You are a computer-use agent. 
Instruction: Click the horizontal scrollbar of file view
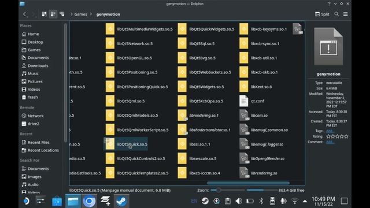(248, 183)
